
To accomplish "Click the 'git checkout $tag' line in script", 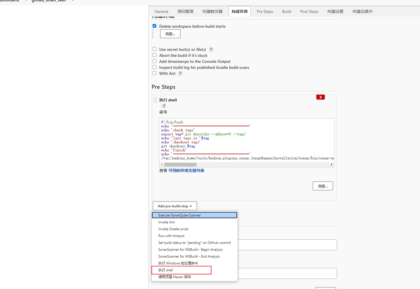I will point(178,146).
